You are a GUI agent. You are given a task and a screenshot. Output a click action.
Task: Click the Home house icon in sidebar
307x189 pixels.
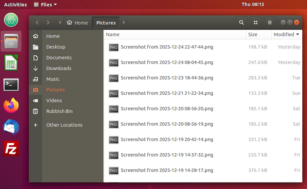pos(35,36)
